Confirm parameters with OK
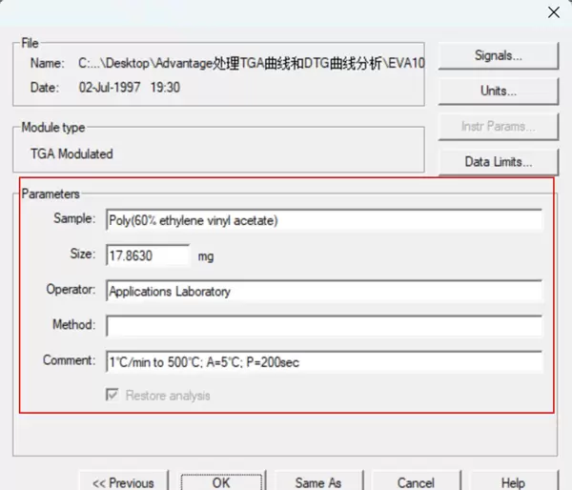Screen dimensions: 572x490 pos(221,482)
